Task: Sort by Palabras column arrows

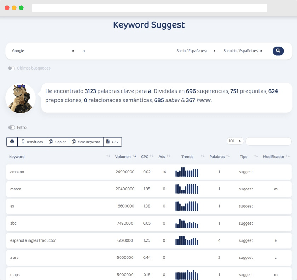Action: coord(228,156)
